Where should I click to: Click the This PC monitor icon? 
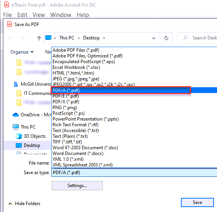tap(16, 127)
